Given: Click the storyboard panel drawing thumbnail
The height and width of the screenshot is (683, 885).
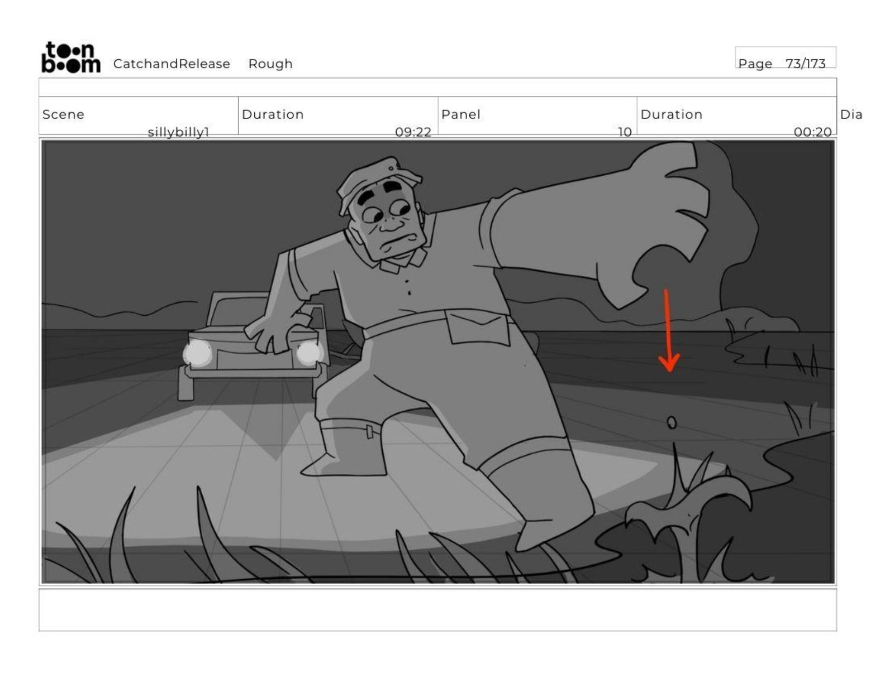Looking at the screenshot, I should (438, 362).
